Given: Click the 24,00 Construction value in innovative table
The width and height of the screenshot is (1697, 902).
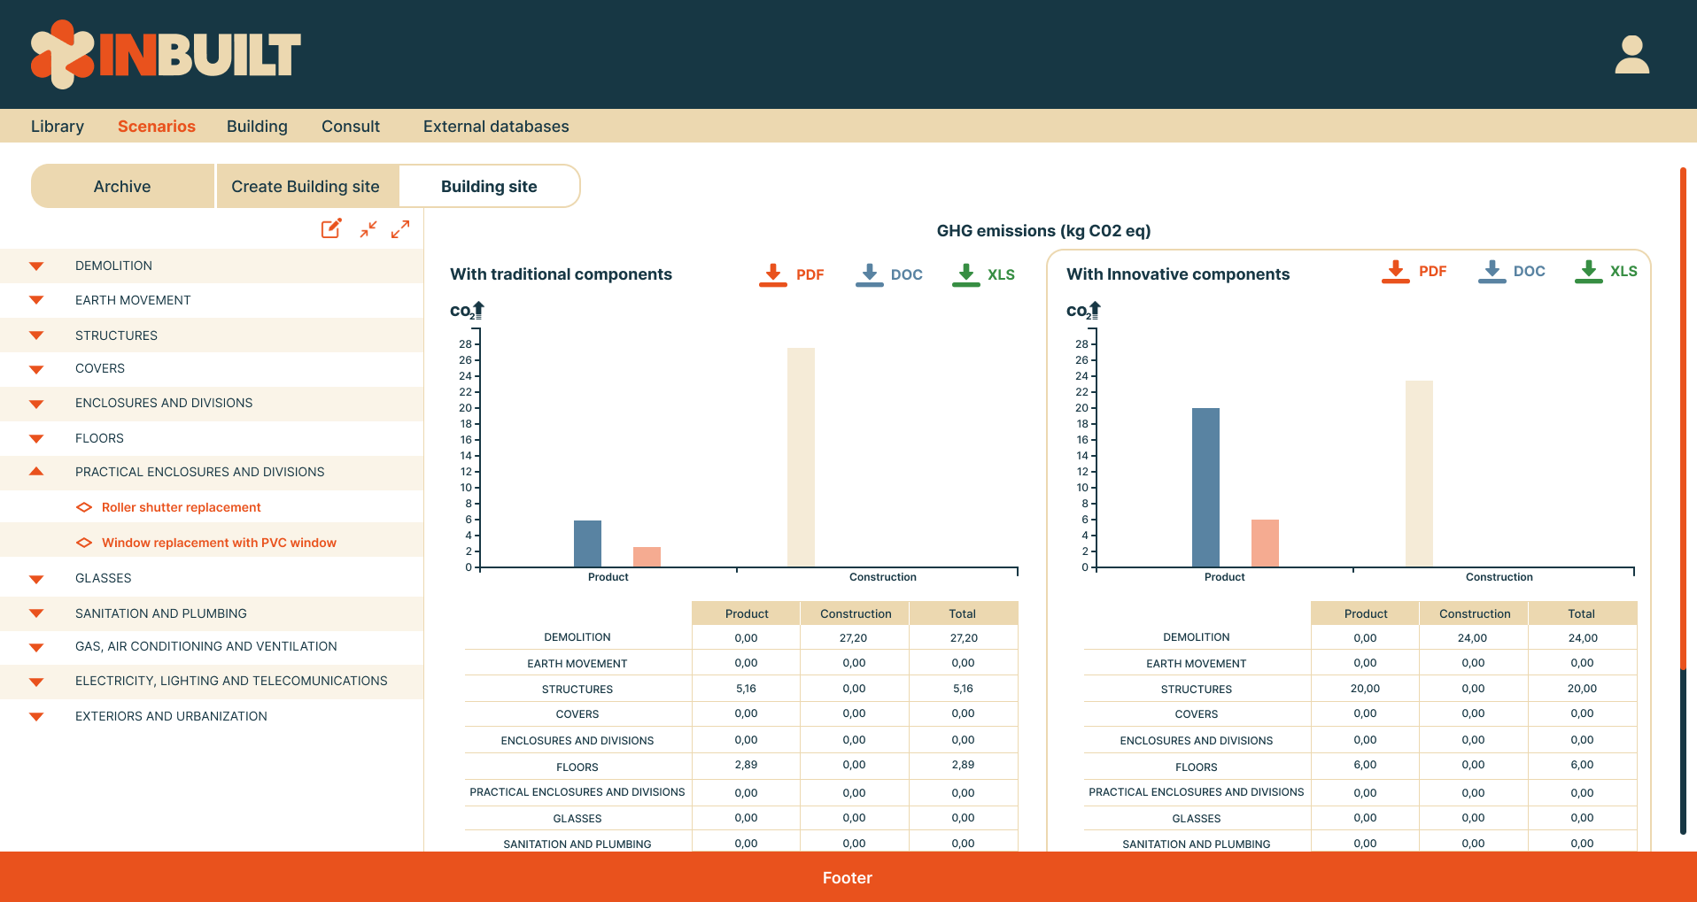Looking at the screenshot, I should click(1473, 637).
